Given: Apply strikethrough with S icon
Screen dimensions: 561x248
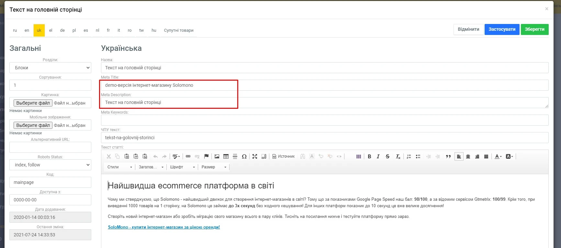Looking at the screenshot, I should click(387, 156).
